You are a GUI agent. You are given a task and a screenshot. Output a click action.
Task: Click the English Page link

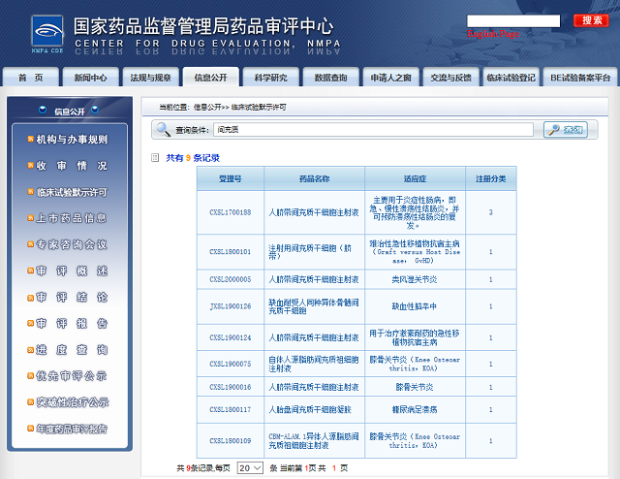[492, 34]
